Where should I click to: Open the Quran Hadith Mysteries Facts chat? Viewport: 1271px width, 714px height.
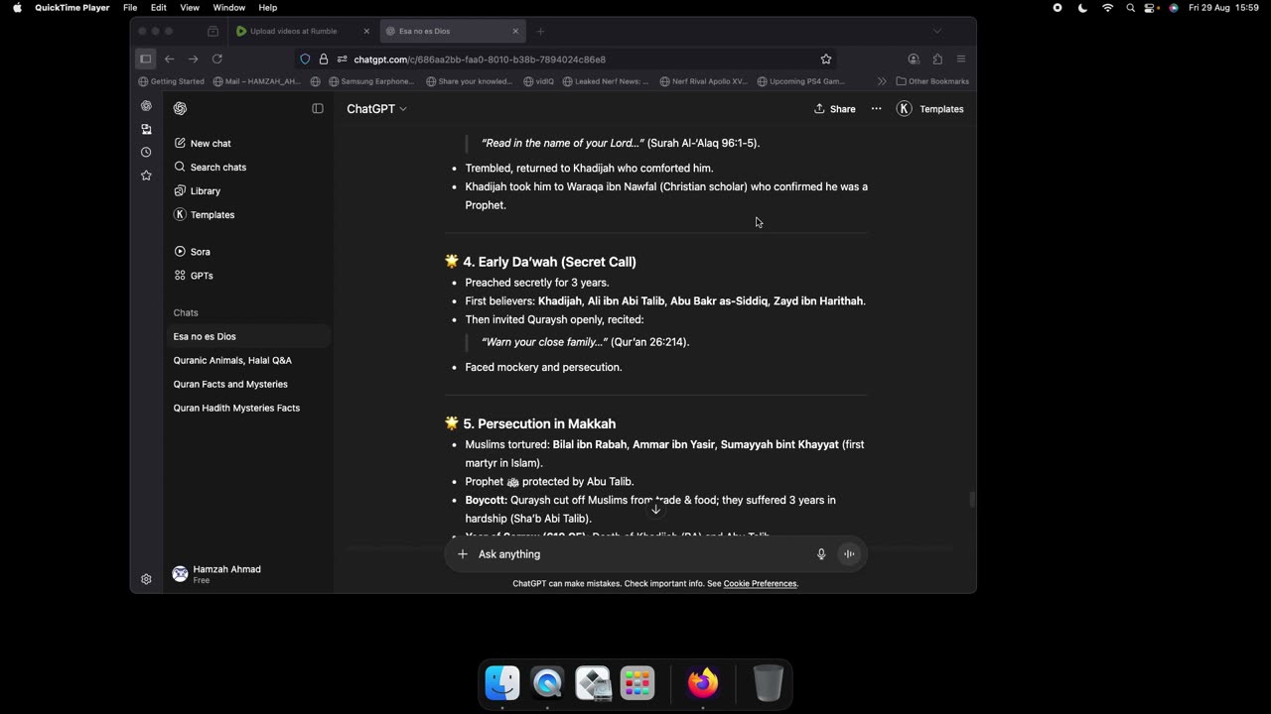point(248,408)
